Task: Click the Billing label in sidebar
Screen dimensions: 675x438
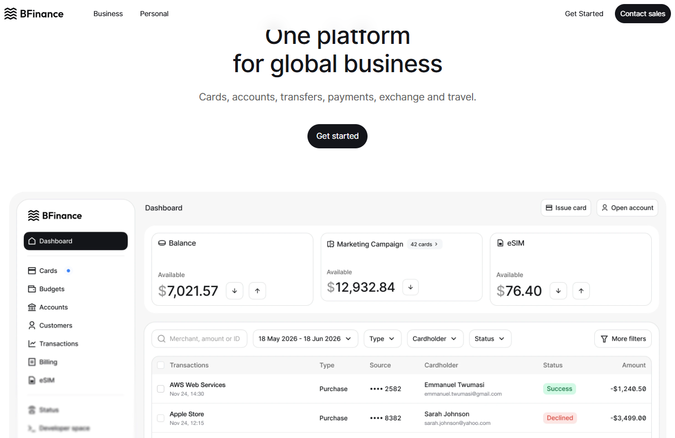Action: pyautogui.click(x=48, y=362)
